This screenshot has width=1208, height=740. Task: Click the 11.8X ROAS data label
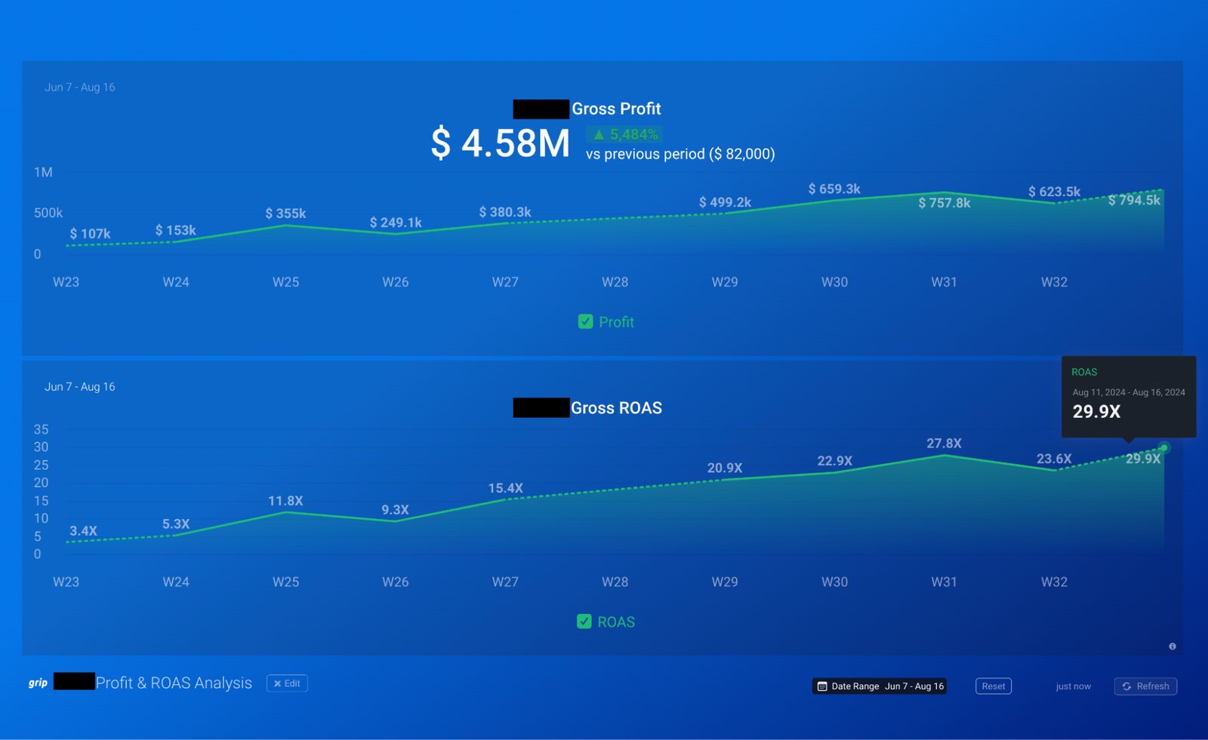point(285,501)
